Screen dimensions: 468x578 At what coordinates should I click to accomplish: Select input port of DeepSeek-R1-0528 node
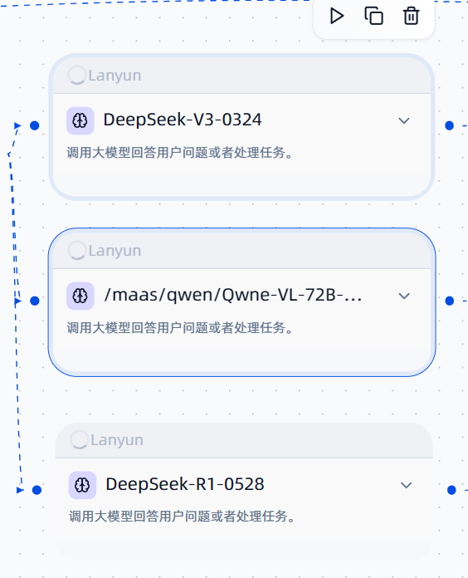(37, 490)
